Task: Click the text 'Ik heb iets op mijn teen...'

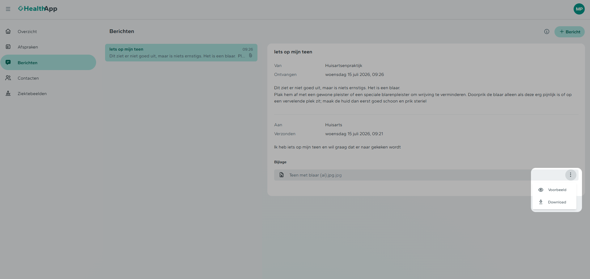Action: 337,147
